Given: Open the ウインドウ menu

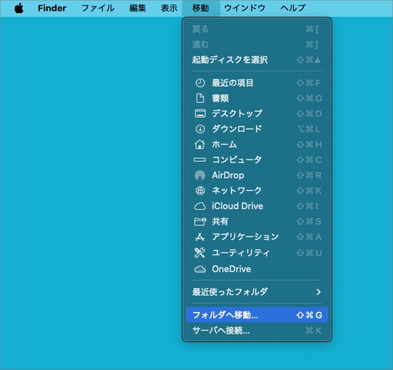Looking at the screenshot, I should click(x=245, y=8).
